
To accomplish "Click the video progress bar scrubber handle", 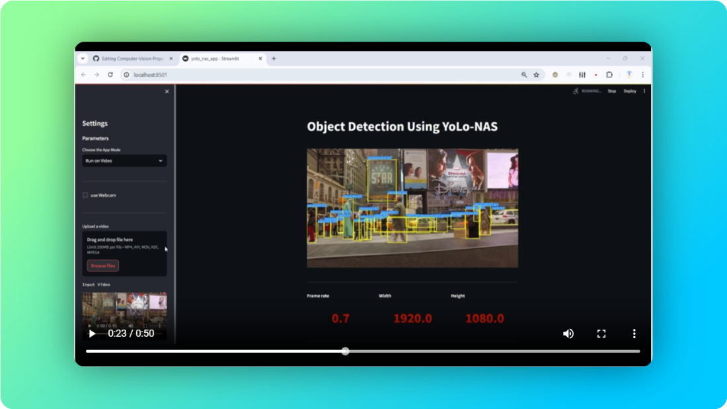I will click(x=345, y=351).
